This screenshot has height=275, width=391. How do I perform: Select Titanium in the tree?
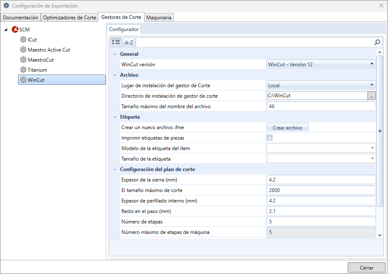point(37,70)
